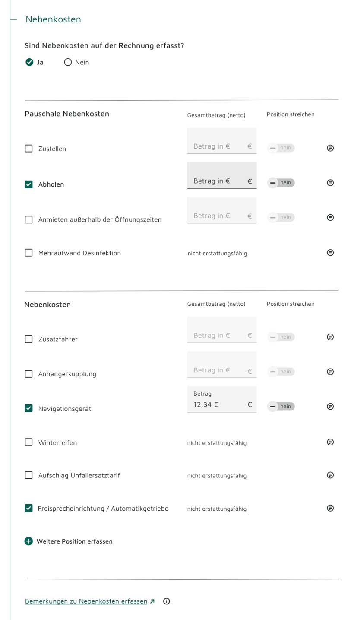This screenshot has height=620, width=354.
Task: Toggle Position streichen for Navigationsgerät
Action: pos(281,407)
